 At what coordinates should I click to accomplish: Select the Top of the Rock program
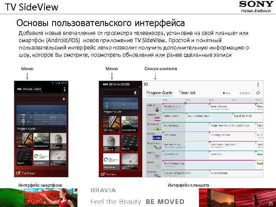[x=248, y=117]
